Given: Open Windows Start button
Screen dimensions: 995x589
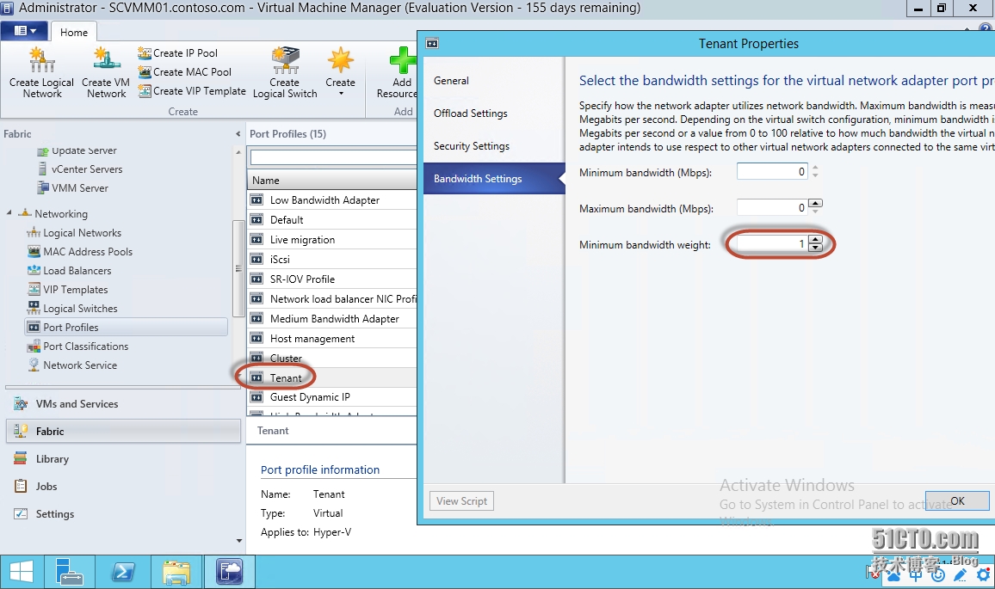Looking at the screenshot, I should (22, 573).
